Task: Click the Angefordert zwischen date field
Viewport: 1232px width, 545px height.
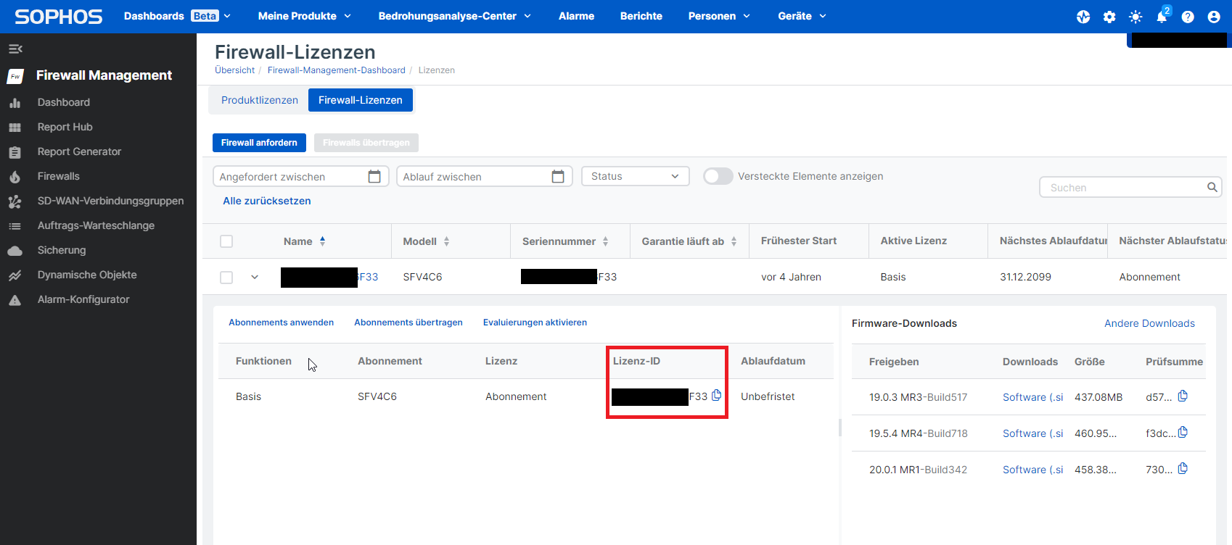Action: point(301,176)
